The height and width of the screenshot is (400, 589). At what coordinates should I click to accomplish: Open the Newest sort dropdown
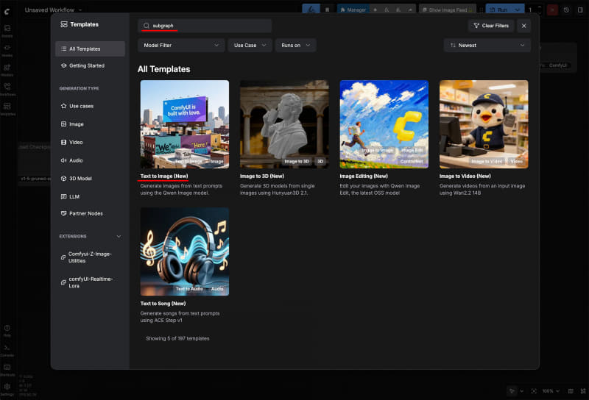point(487,45)
